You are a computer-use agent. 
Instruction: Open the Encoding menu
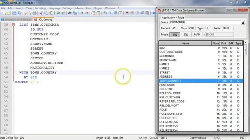[x=40, y=8]
